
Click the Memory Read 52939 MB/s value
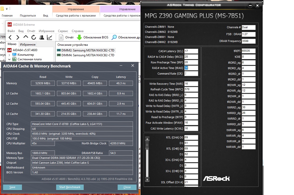(x=43, y=83)
